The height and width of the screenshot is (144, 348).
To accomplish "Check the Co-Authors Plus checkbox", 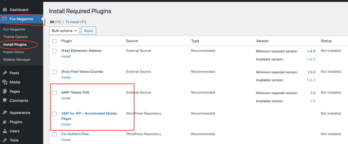I will pos(55,134).
